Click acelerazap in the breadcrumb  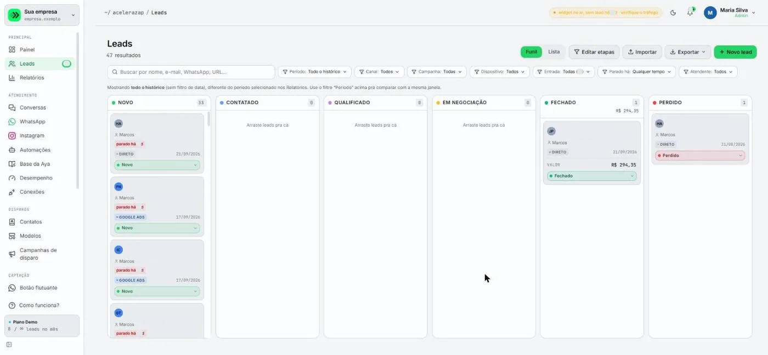[x=128, y=12]
